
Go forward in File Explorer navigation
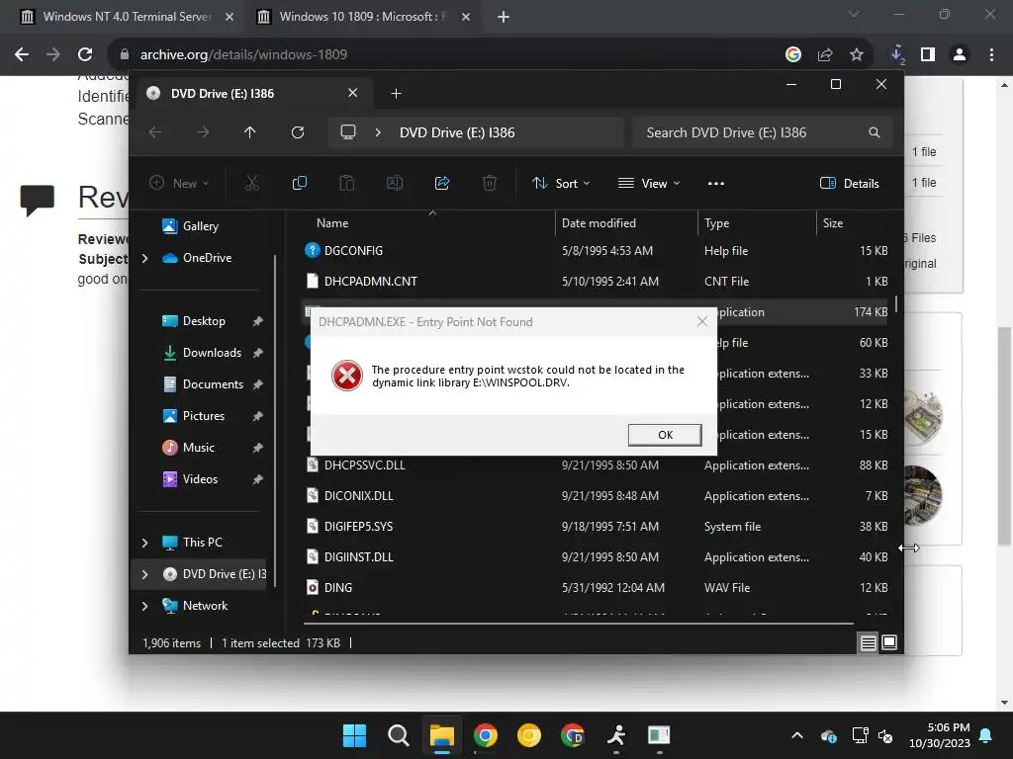pos(203,132)
